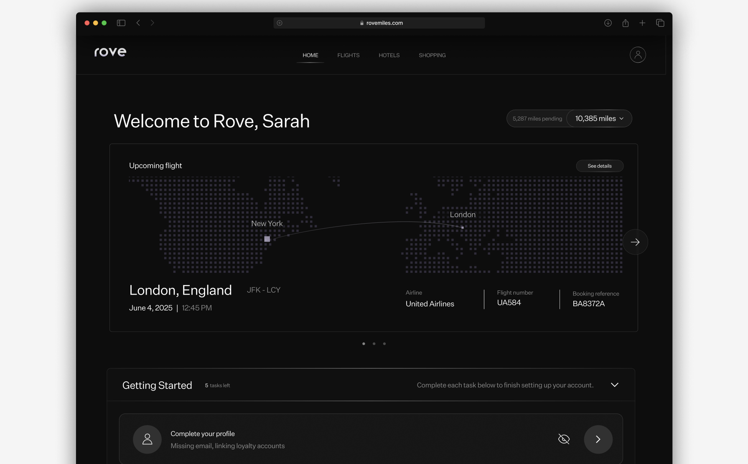Screen dimensions: 748x464
Task: Collapse the Getting Started section
Action: click(615, 385)
